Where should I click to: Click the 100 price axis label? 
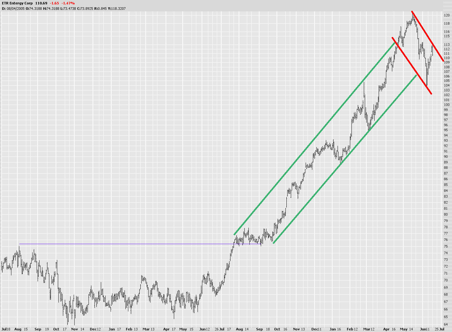click(447, 105)
